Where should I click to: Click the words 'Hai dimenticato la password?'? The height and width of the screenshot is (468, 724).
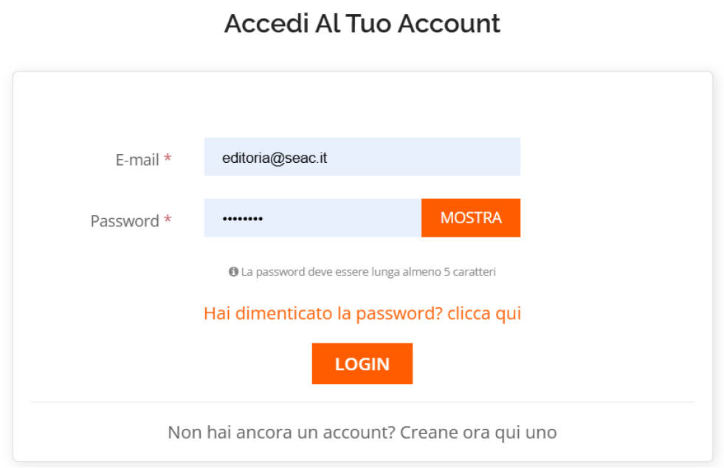pos(323,313)
